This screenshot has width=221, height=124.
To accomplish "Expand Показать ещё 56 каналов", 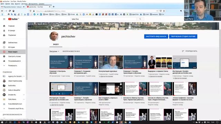I will click(13, 108).
